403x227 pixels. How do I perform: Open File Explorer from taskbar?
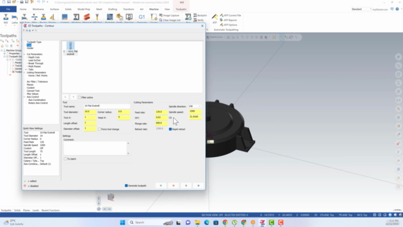click(197, 223)
